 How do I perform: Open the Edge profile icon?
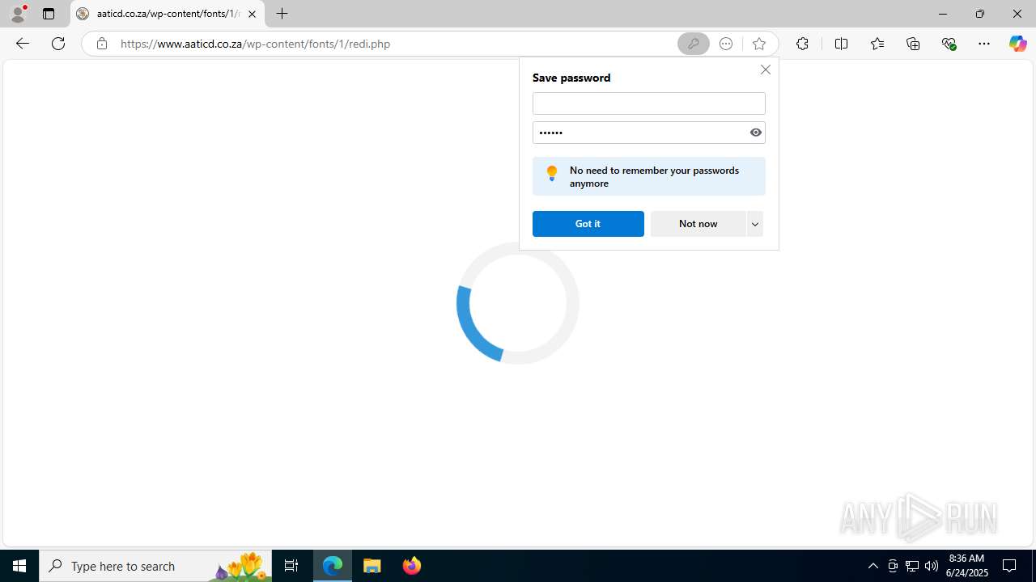pyautogui.click(x=18, y=14)
